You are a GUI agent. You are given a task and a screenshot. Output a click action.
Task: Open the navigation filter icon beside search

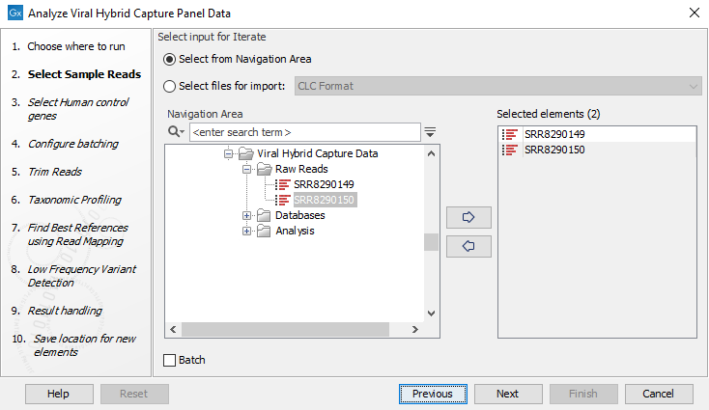430,132
